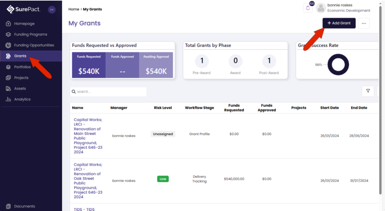385x211 pixels.
Task: Open Documents in the sidebar
Action: click(24, 206)
